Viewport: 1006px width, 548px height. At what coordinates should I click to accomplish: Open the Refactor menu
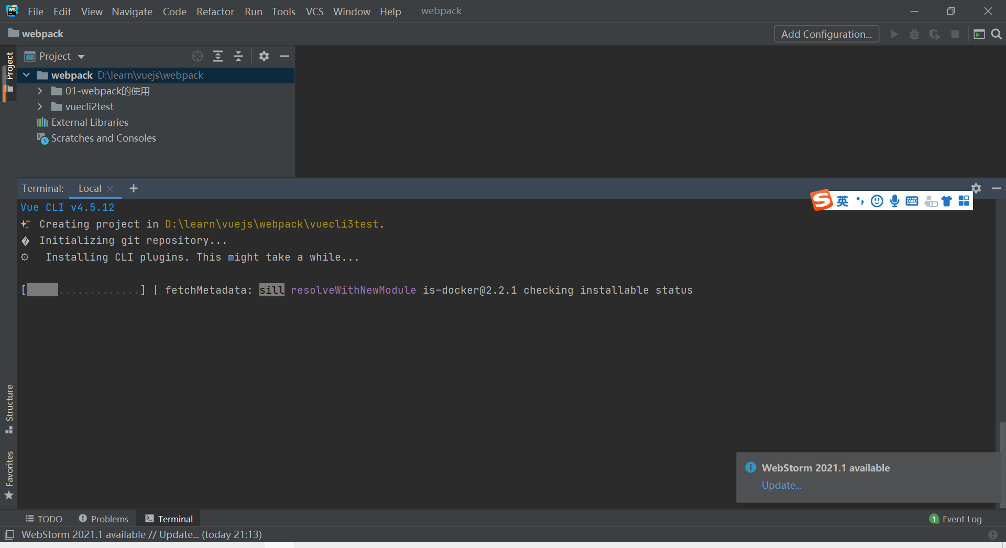click(215, 12)
